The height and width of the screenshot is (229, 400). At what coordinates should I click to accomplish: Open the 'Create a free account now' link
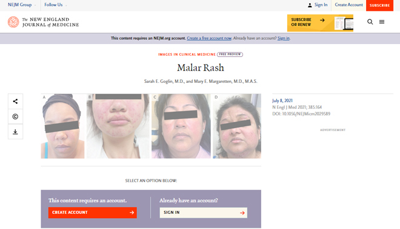209,38
